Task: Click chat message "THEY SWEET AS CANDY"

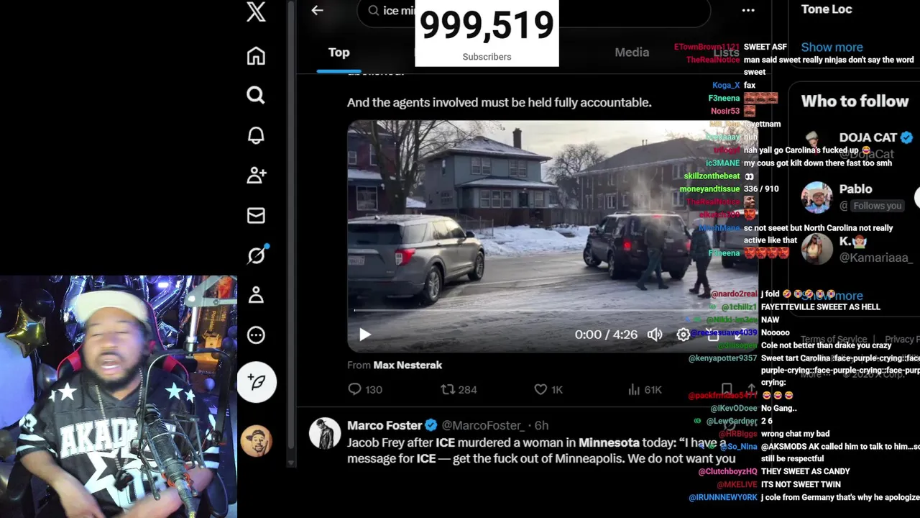Action: pos(805,471)
